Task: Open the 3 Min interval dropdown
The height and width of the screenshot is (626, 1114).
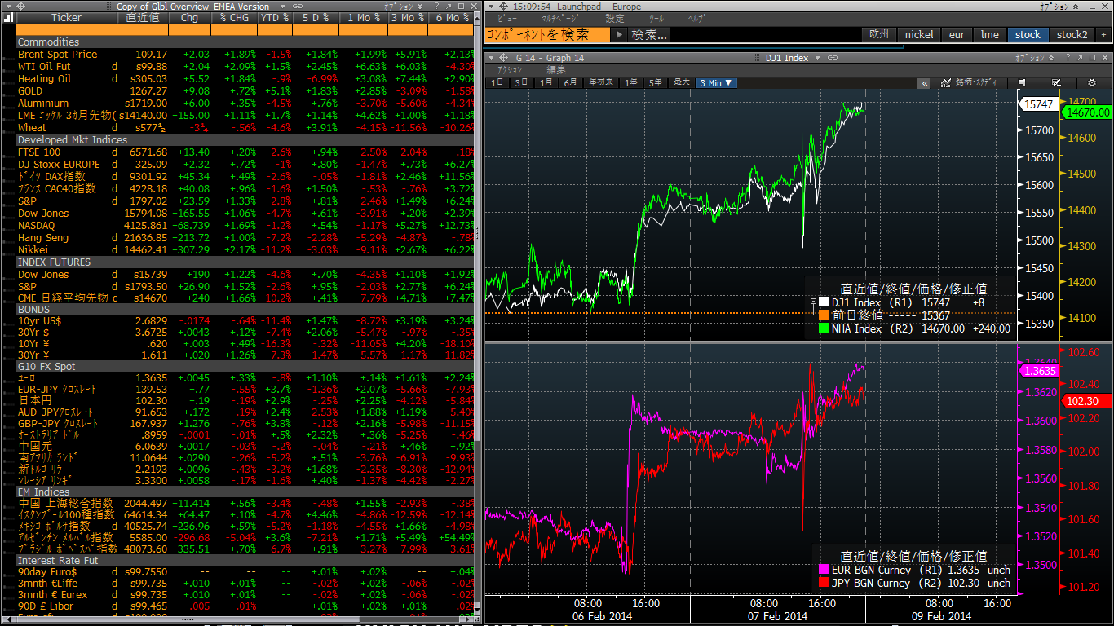Action: [x=716, y=83]
